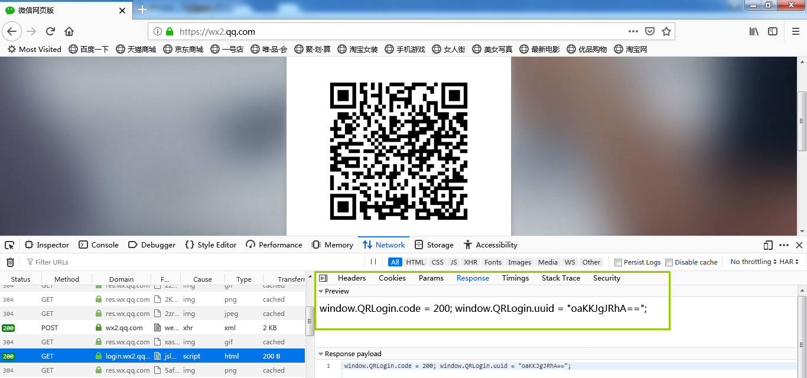This screenshot has height=378, width=807.
Task: Show the Timings tab of the request
Action: 516,278
